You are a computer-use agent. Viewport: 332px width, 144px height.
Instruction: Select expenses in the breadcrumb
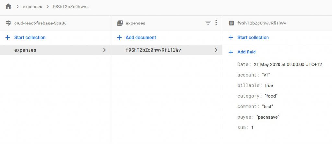click(32, 7)
